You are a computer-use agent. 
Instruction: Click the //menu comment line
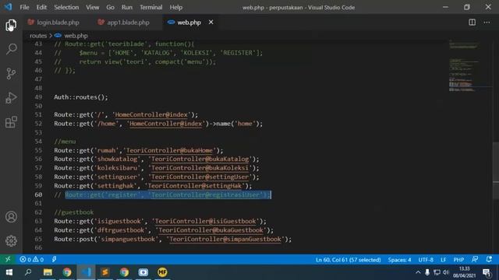(x=65, y=142)
